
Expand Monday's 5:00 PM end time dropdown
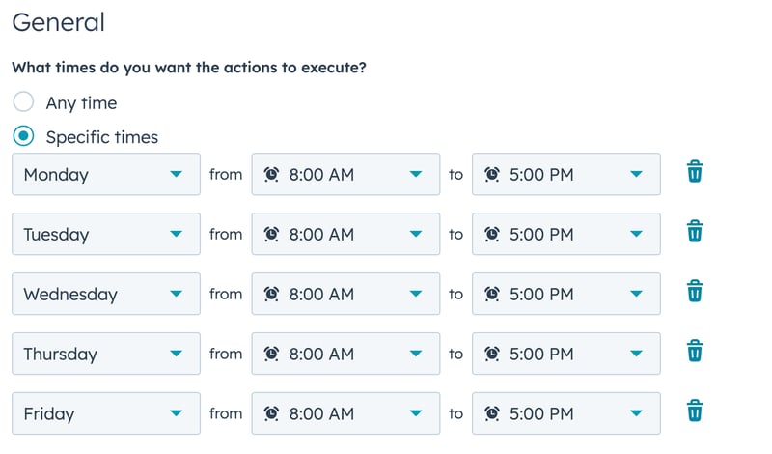tap(565, 175)
